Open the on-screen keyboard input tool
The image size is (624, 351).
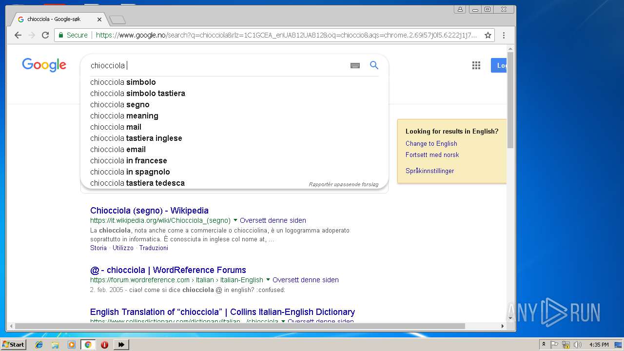coord(355,65)
